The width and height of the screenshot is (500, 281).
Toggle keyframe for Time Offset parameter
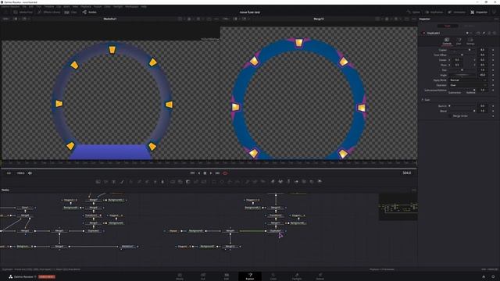(493, 55)
